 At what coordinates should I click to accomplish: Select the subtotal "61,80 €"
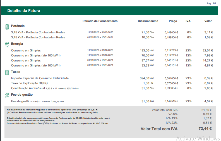click(206, 110)
